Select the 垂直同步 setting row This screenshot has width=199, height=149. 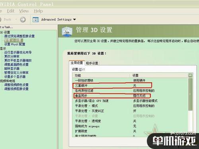coord(130,96)
